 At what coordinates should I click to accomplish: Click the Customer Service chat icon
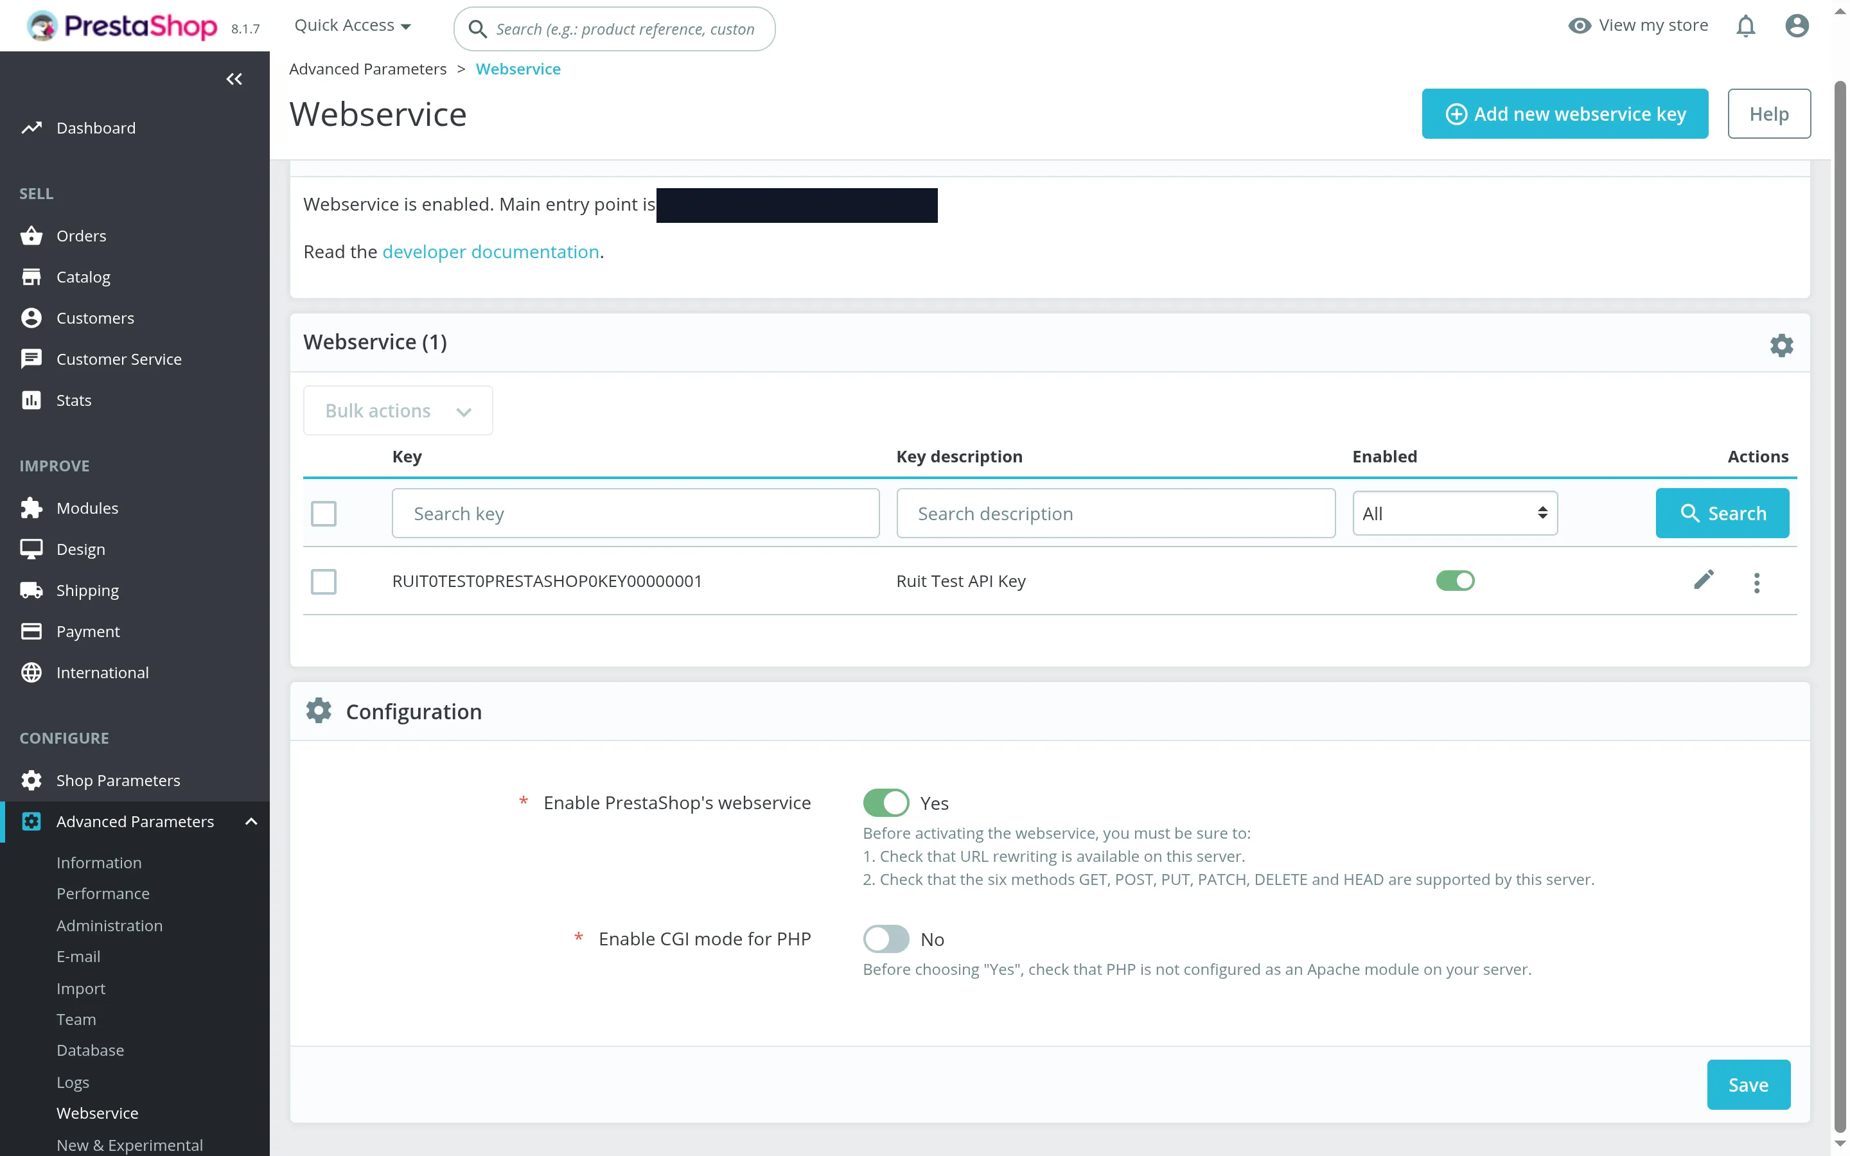(31, 358)
